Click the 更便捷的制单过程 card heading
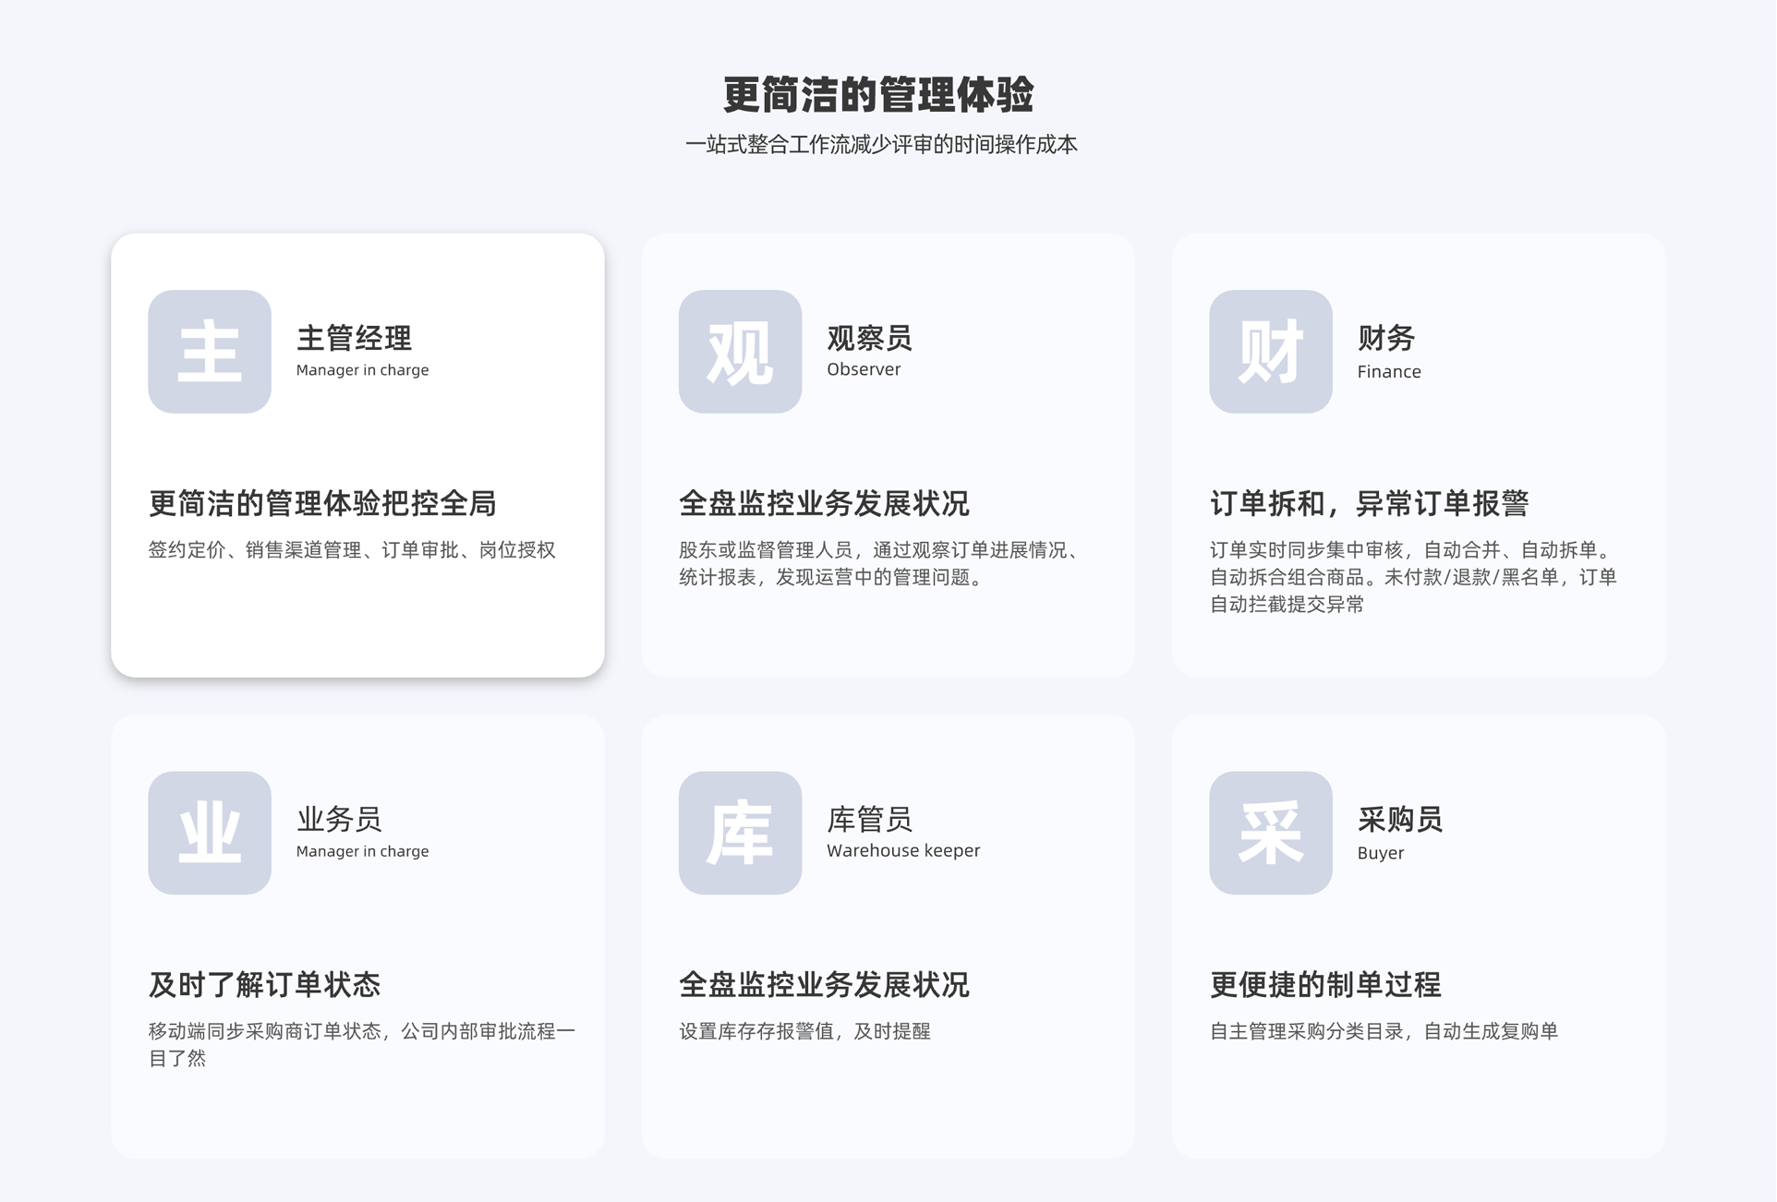The height and width of the screenshot is (1202, 1777). [x=1324, y=984]
